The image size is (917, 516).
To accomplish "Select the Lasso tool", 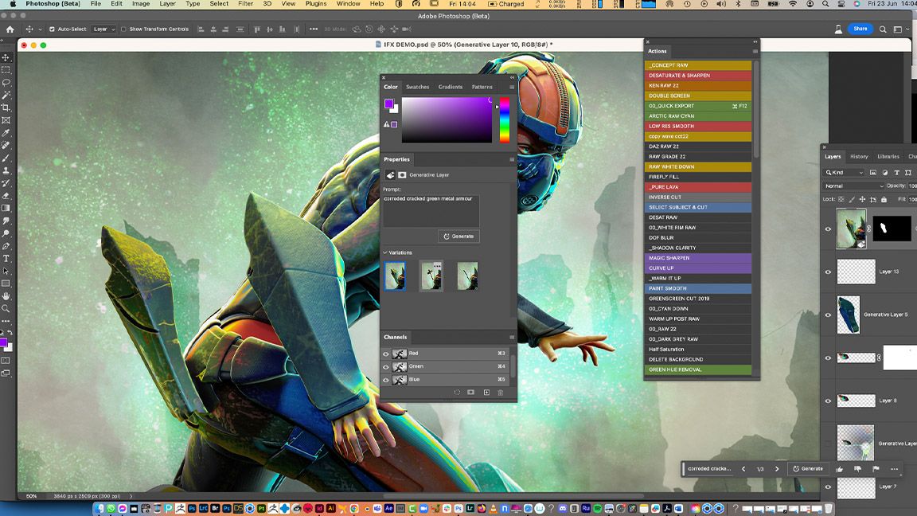I will 6,83.
